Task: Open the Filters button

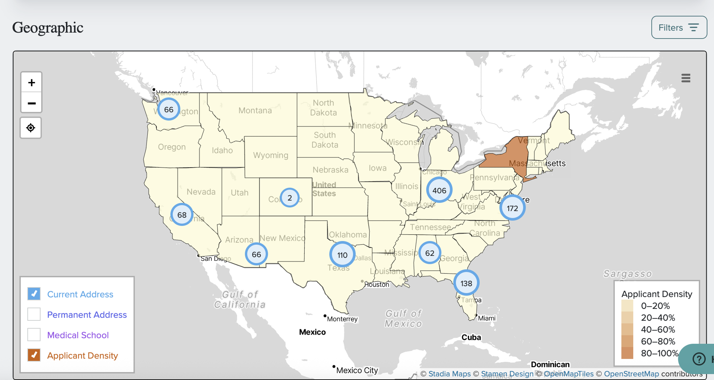Action: pyautogui.click(x=679, y=27)
